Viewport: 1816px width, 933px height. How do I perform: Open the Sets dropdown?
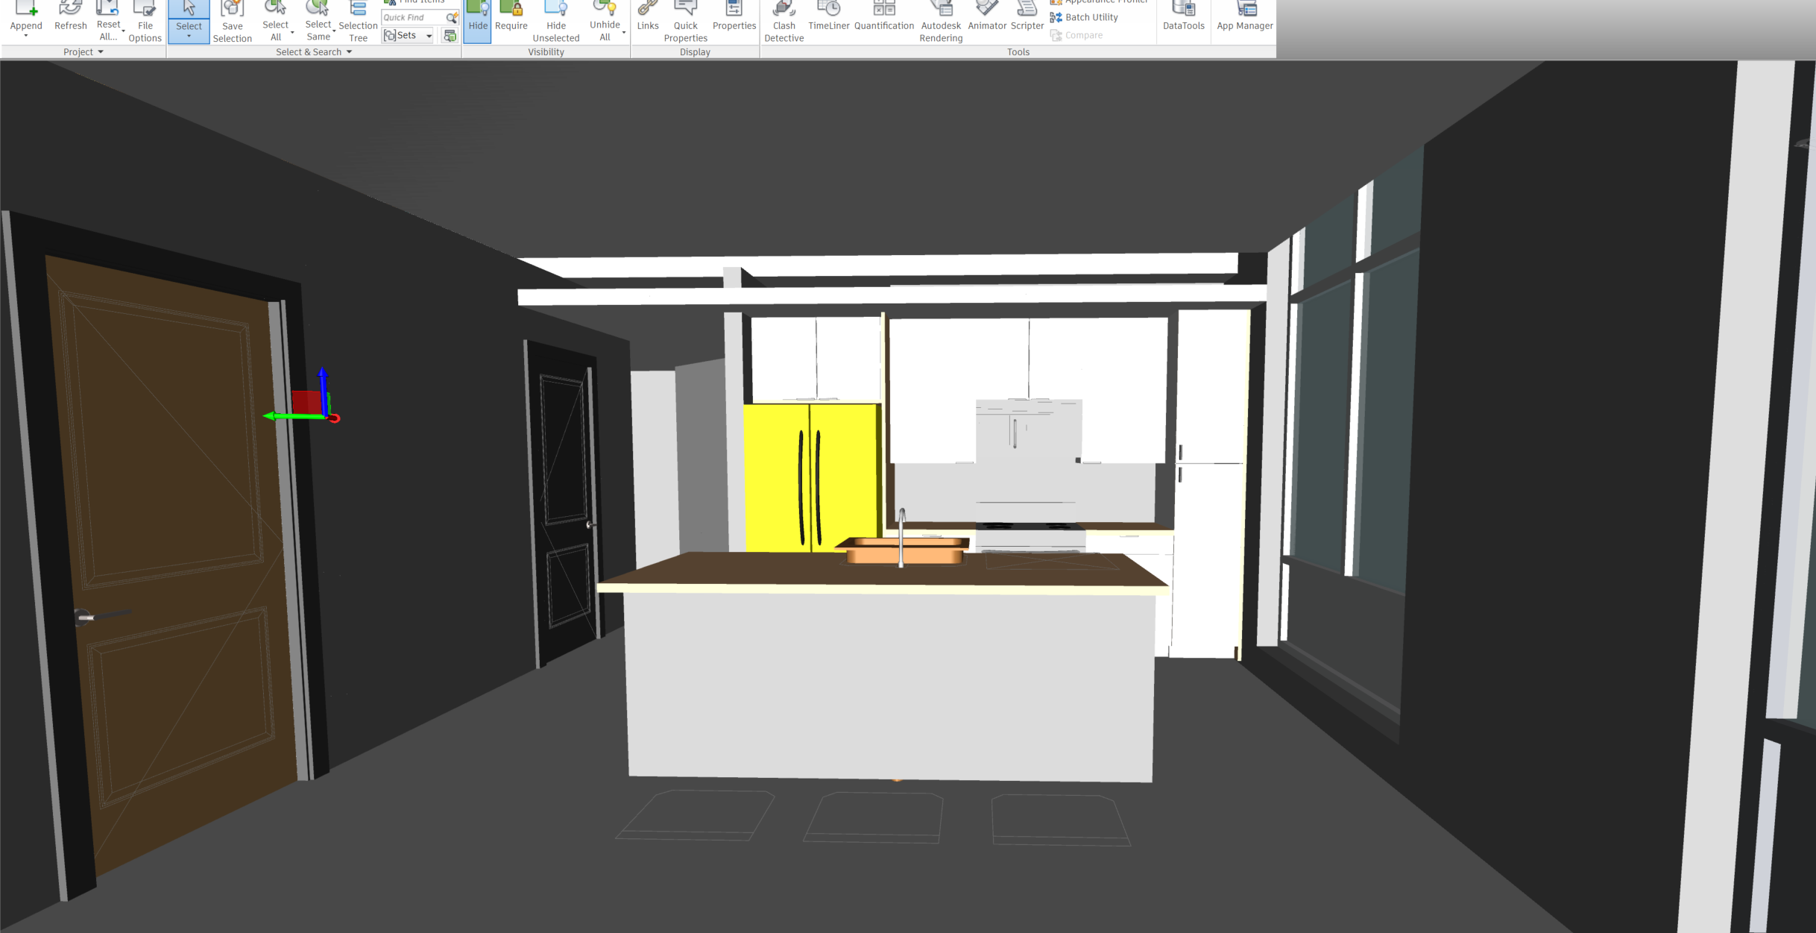coord(429,36)
